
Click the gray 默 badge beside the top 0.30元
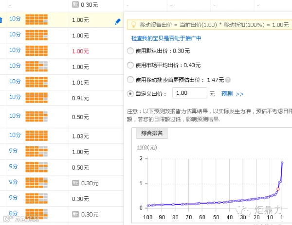click(75, 4)
